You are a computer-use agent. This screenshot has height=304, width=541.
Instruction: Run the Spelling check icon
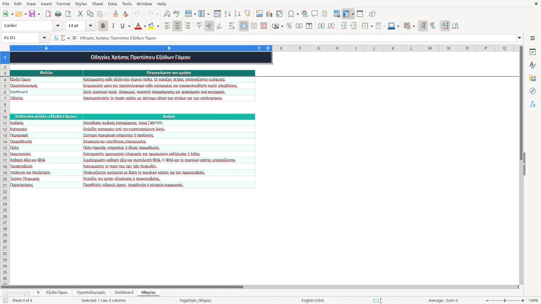point(177,14)
